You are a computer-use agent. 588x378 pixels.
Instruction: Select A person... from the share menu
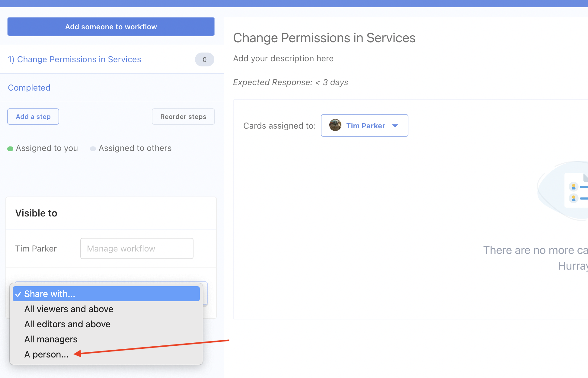(x=46, y=354)
